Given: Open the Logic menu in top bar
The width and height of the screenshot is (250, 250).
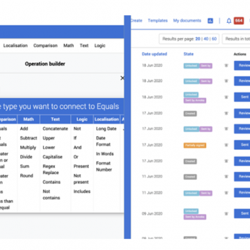Looking at the screenshot, I should 100,46.
